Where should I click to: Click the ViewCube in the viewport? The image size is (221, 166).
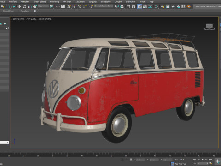point(209,26)
